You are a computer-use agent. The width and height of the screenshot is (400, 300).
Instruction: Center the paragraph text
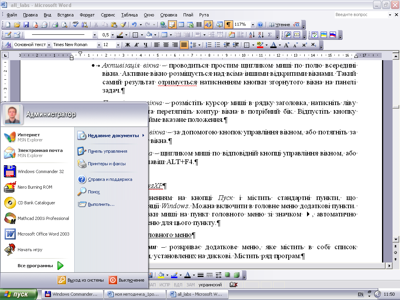click(166, 45)
